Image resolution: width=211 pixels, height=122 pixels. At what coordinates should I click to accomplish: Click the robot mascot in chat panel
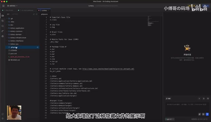coord(187,48)
